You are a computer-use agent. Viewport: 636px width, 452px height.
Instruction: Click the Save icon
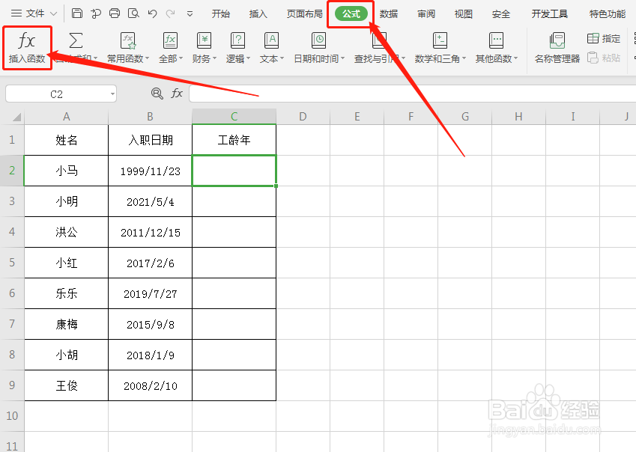coord(77,13)
